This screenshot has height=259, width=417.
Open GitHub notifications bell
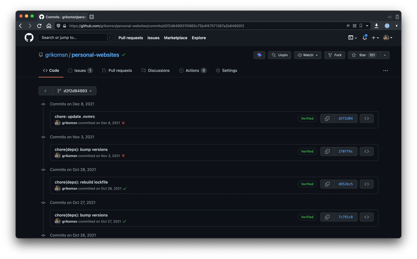(365, 37)
